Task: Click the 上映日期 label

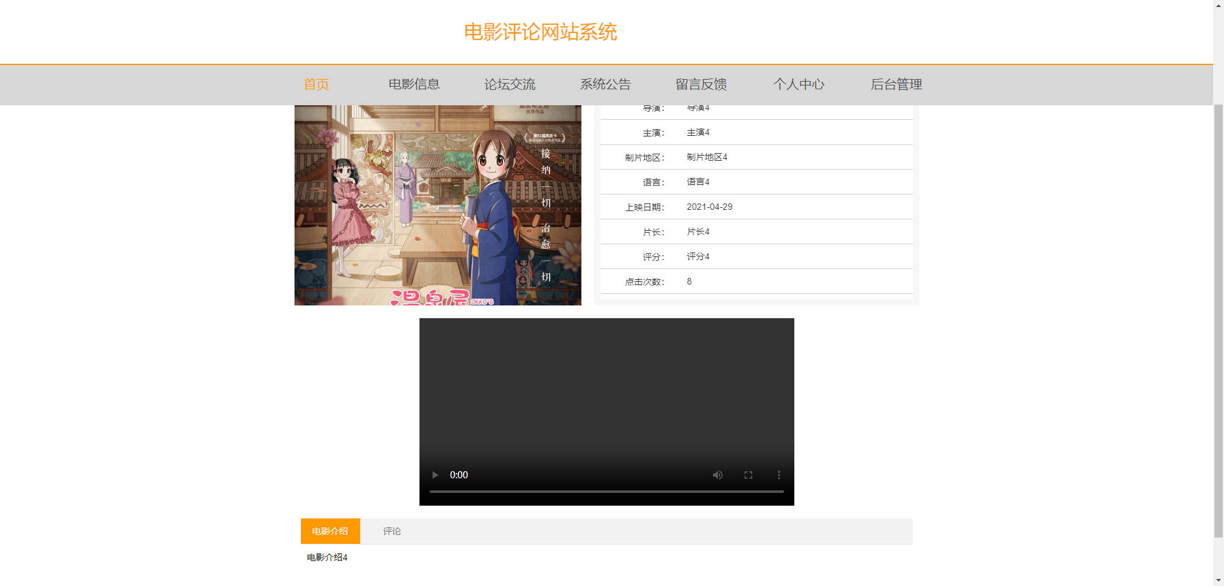Action: [645, 207]
